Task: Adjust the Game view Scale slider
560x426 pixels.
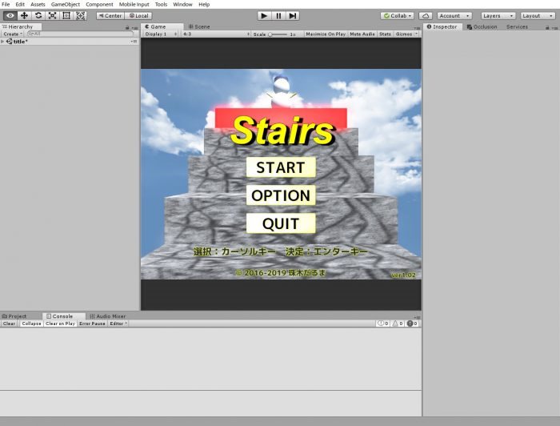Action: [278, 34]
